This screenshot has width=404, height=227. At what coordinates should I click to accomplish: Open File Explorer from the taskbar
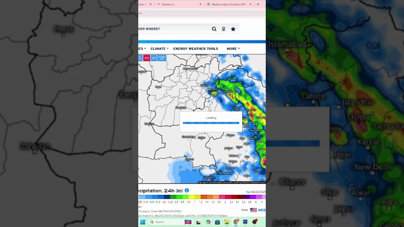[227, 222]
